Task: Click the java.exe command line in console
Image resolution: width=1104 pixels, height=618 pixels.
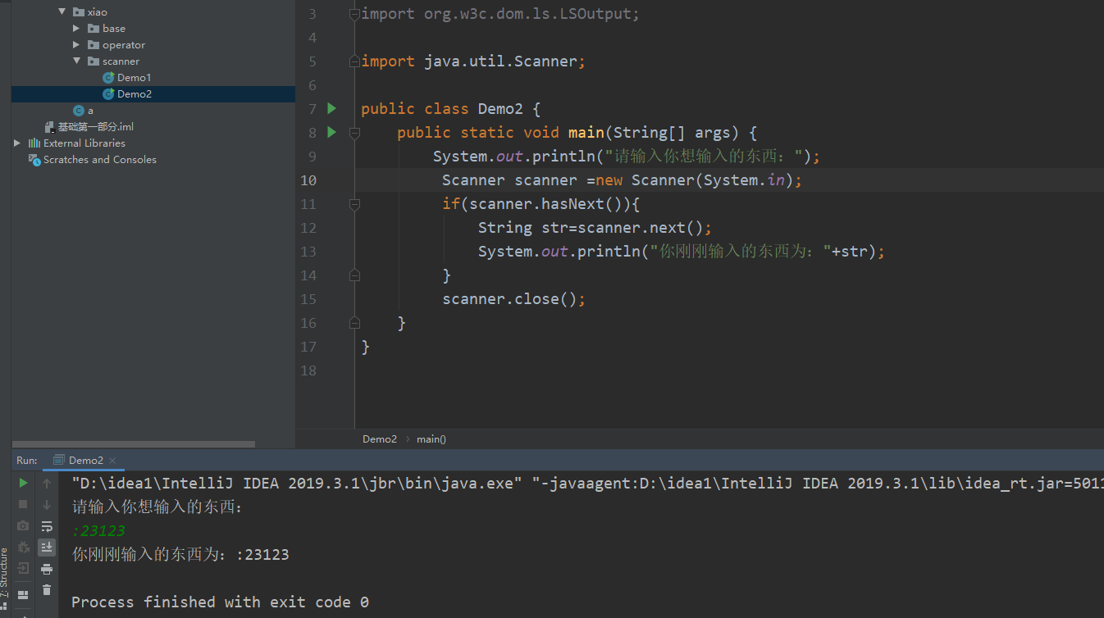Action: click(587, 484)
